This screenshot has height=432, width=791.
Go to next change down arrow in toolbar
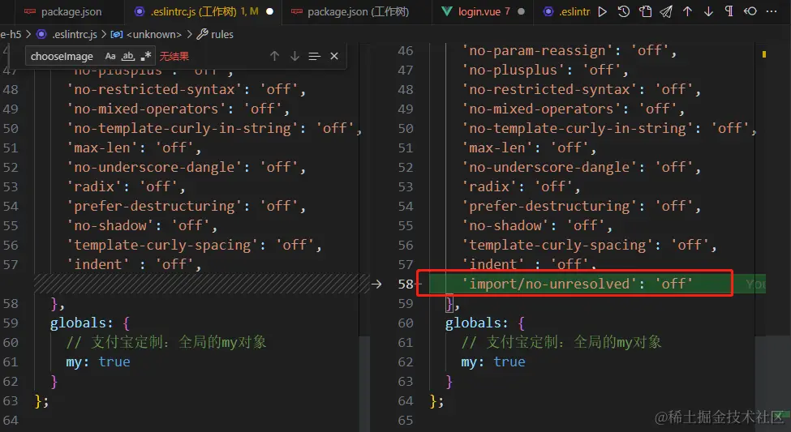tap(708, 11)
